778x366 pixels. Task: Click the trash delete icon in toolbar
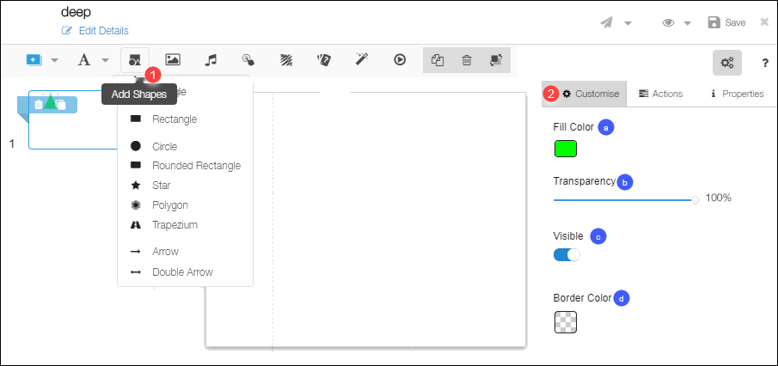[x=467, y=60]
